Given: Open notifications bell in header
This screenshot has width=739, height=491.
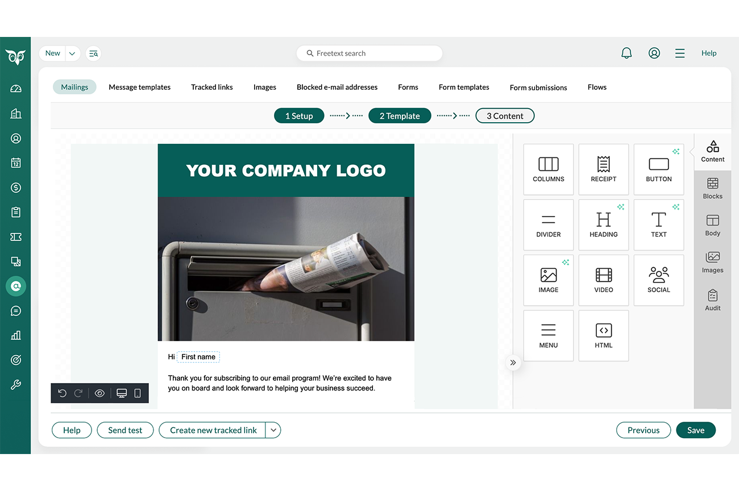Looking at the screenshot, I should (x=626, y=53).
